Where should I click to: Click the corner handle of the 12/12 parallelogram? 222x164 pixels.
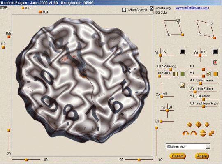215,38
